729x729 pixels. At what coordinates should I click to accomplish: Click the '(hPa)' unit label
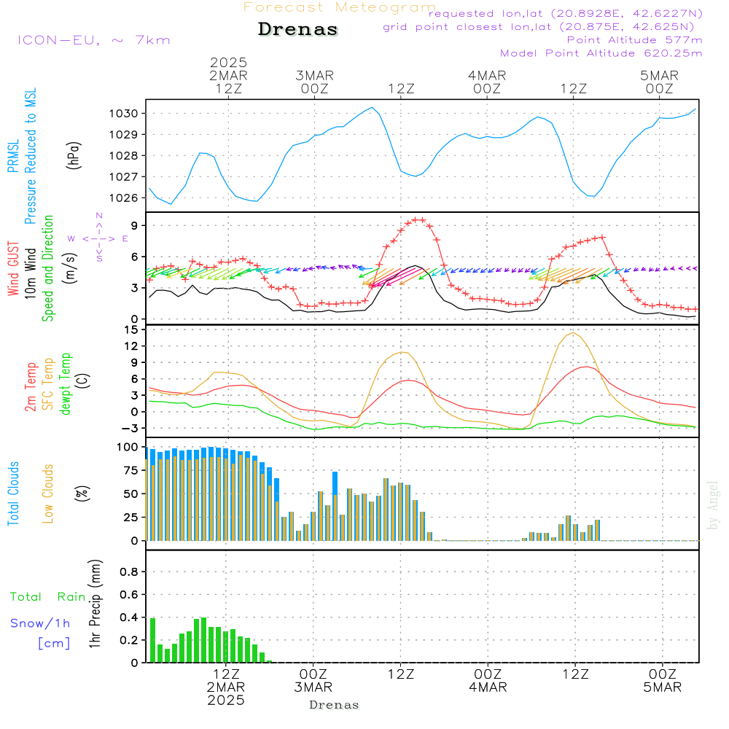[74, 155]
